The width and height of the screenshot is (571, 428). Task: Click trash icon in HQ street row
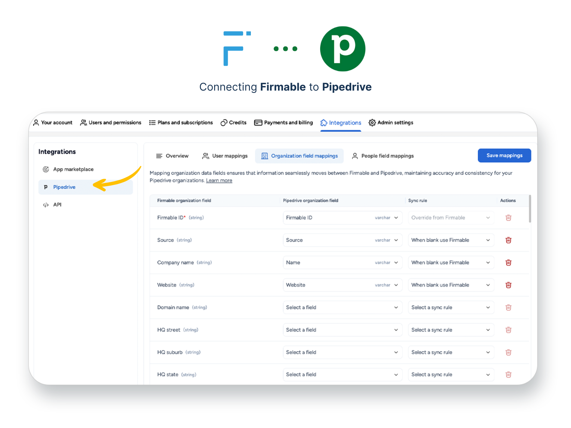508,330
